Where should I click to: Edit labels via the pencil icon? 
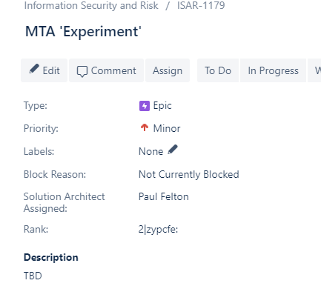(x=173, y=150)
